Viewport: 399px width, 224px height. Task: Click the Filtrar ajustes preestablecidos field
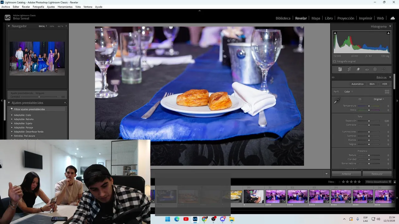point(37,109)
